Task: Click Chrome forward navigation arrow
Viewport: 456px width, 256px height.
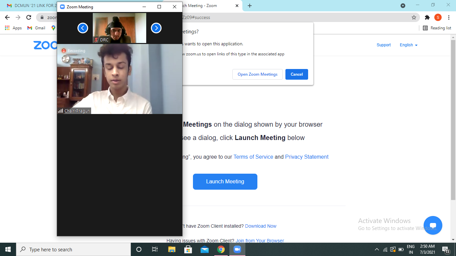Action: [x=18, y=17]
